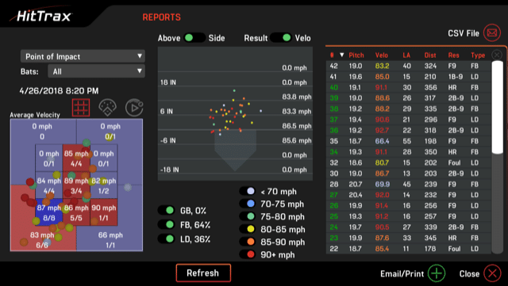Select the 82 mph 1/2 zone cell

coord(104,185)
